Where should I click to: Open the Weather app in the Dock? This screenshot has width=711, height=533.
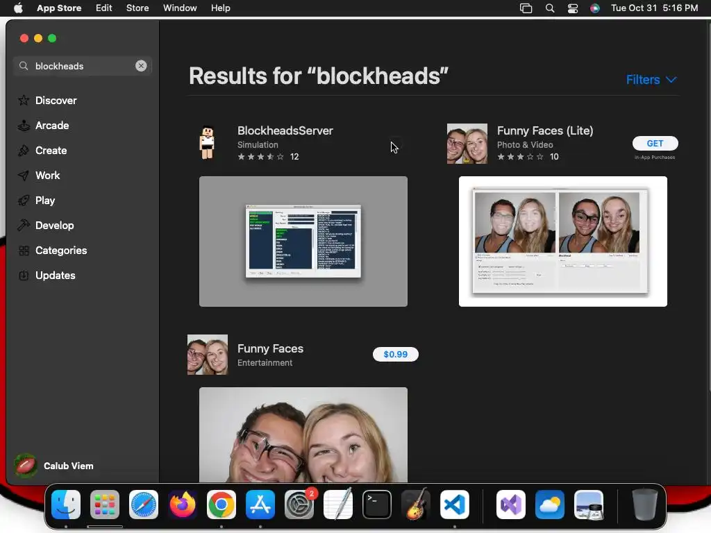point(550,505)
